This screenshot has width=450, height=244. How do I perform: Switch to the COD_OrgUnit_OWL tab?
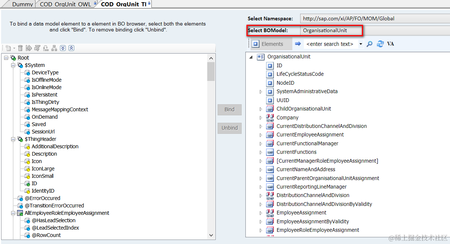(65, 4)
